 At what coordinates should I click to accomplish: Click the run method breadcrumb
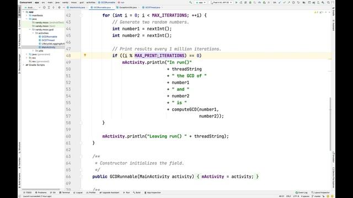pyautogui.click(x=121, y=2)
